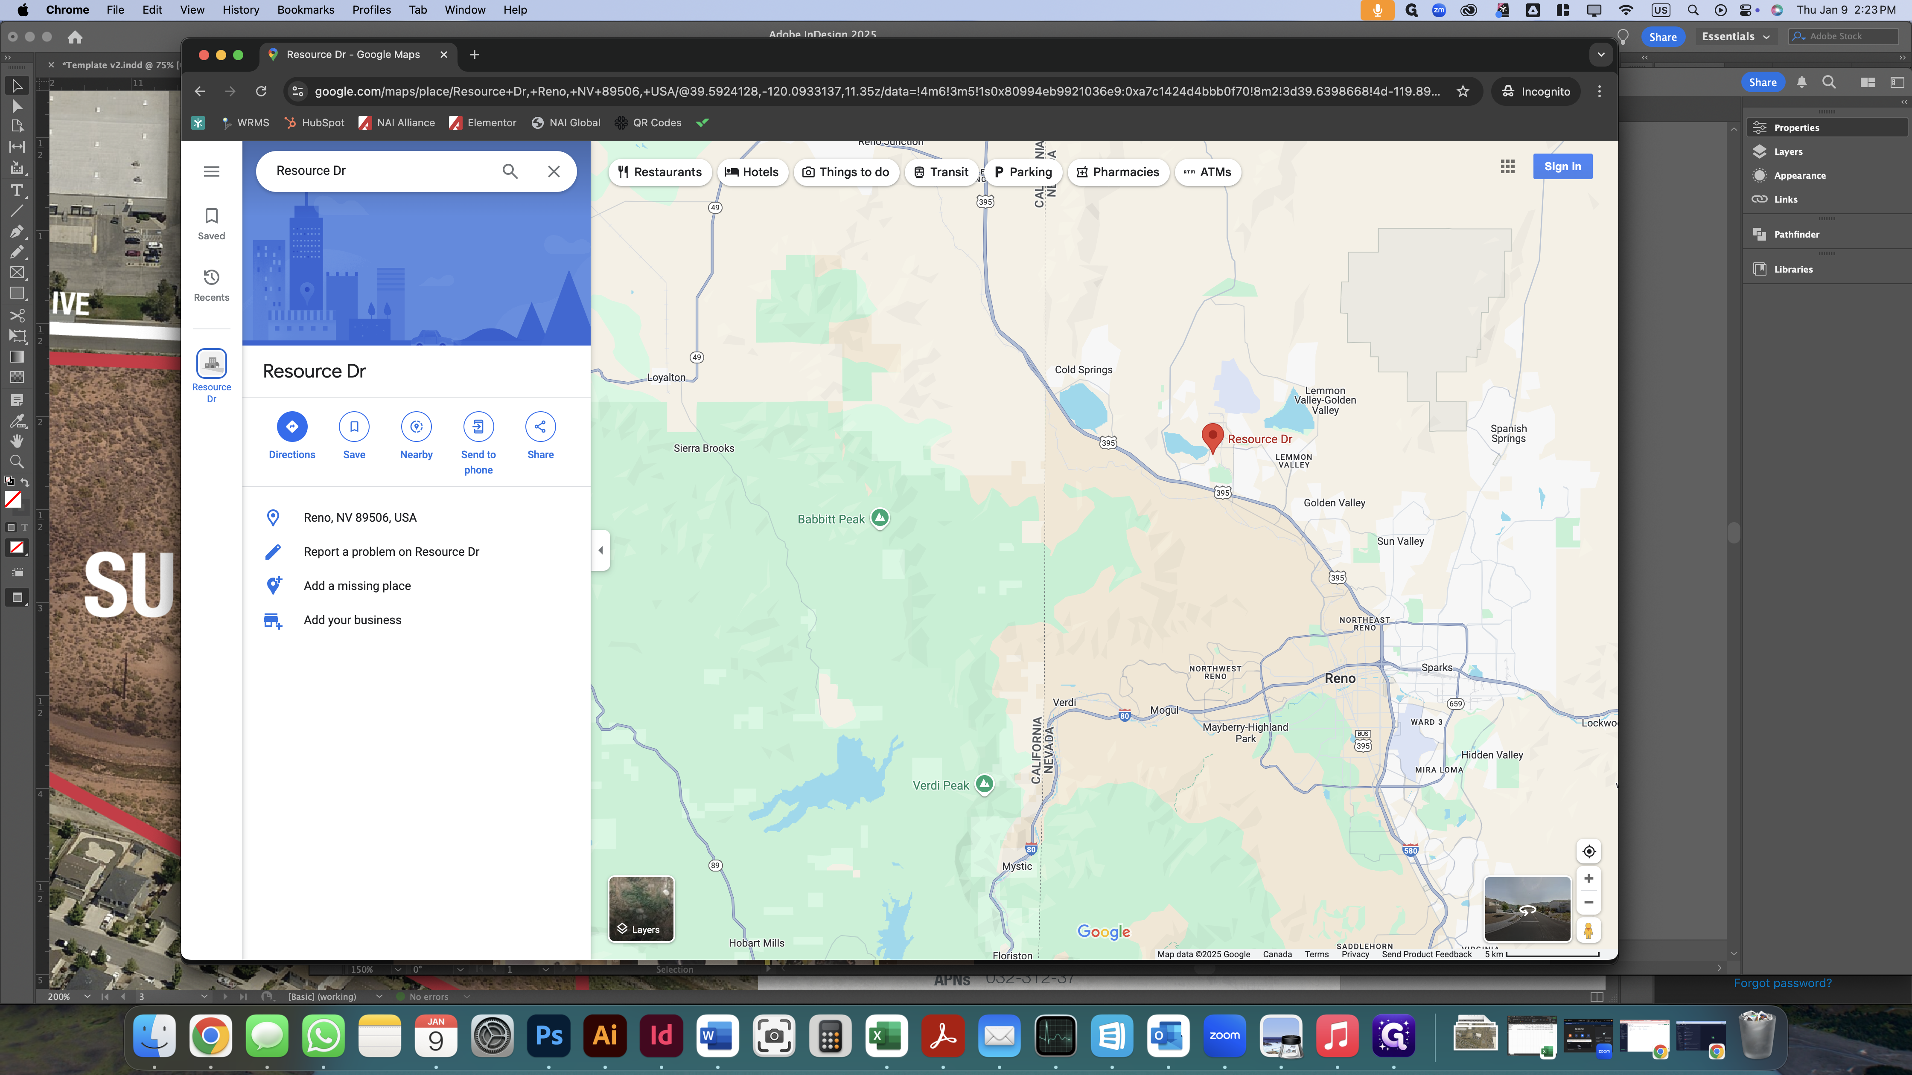Open the Bookmarks menu in the menu bar
Image resolution: width=1912 pixels, height=1075 pixels.
point(305,10)
